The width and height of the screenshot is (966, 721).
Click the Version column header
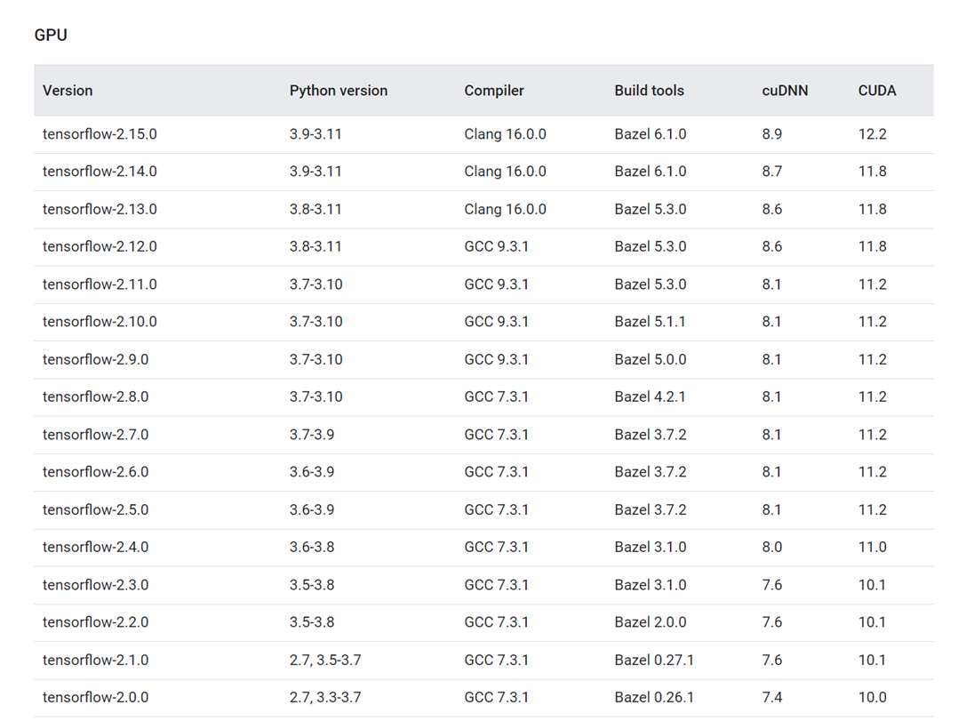coord(68,91)
